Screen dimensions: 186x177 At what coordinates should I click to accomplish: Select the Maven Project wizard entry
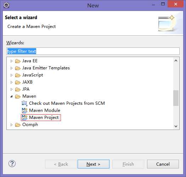click(44, 118)
